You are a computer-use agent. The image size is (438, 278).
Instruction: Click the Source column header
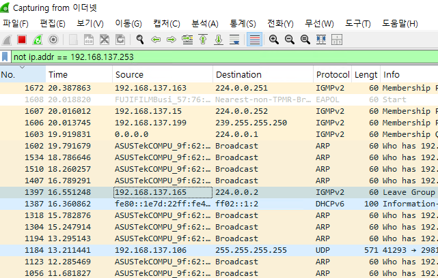(x=162, y=74)
